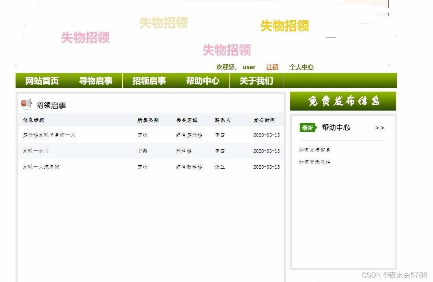Screen dimensions: 433x282
Task: Open the 实验楼发现单身狗一只 listing
Action: tap(49, 135)
